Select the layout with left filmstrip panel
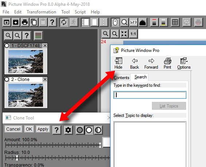 click(85, 22)
